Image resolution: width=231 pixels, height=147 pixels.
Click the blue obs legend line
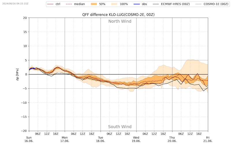pos(137,4)
